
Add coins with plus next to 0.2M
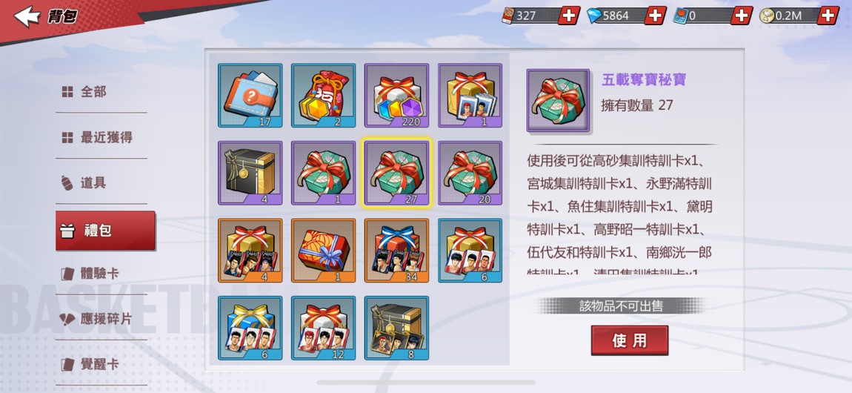click(x=828, y=16)
